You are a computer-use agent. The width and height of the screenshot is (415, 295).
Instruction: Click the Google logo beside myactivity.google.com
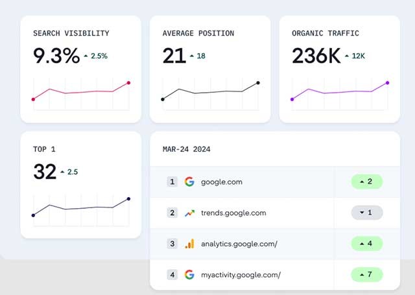point(189,275)
